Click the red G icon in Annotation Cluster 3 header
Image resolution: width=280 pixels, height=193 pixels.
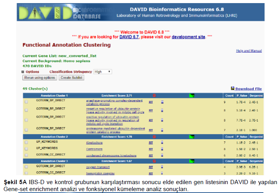coord(154,161)
